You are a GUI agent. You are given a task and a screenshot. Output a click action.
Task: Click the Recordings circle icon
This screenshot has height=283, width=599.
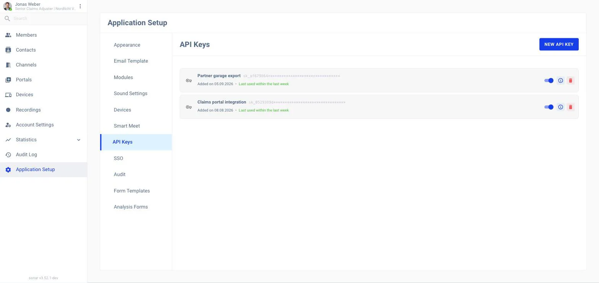8,110
